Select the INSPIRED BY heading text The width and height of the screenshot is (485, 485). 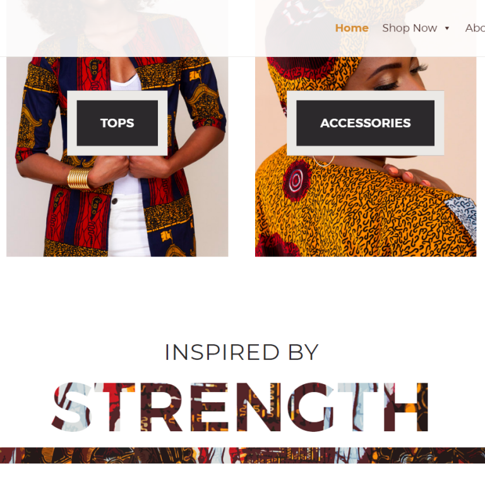point(242,352)
